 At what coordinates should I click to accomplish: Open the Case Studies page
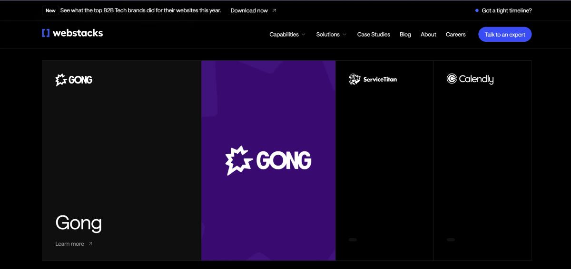click(374, 35)
